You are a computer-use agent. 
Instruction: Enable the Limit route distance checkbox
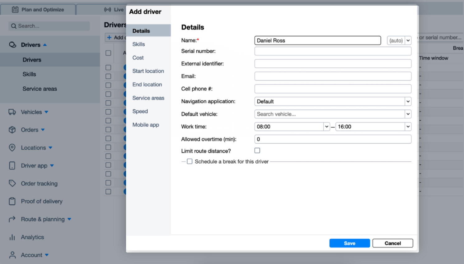[257, 151]
